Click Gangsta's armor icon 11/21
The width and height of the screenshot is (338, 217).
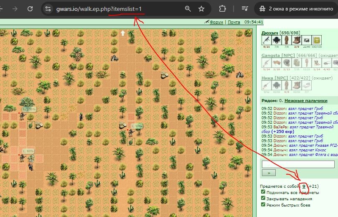(x=306, y=63)
